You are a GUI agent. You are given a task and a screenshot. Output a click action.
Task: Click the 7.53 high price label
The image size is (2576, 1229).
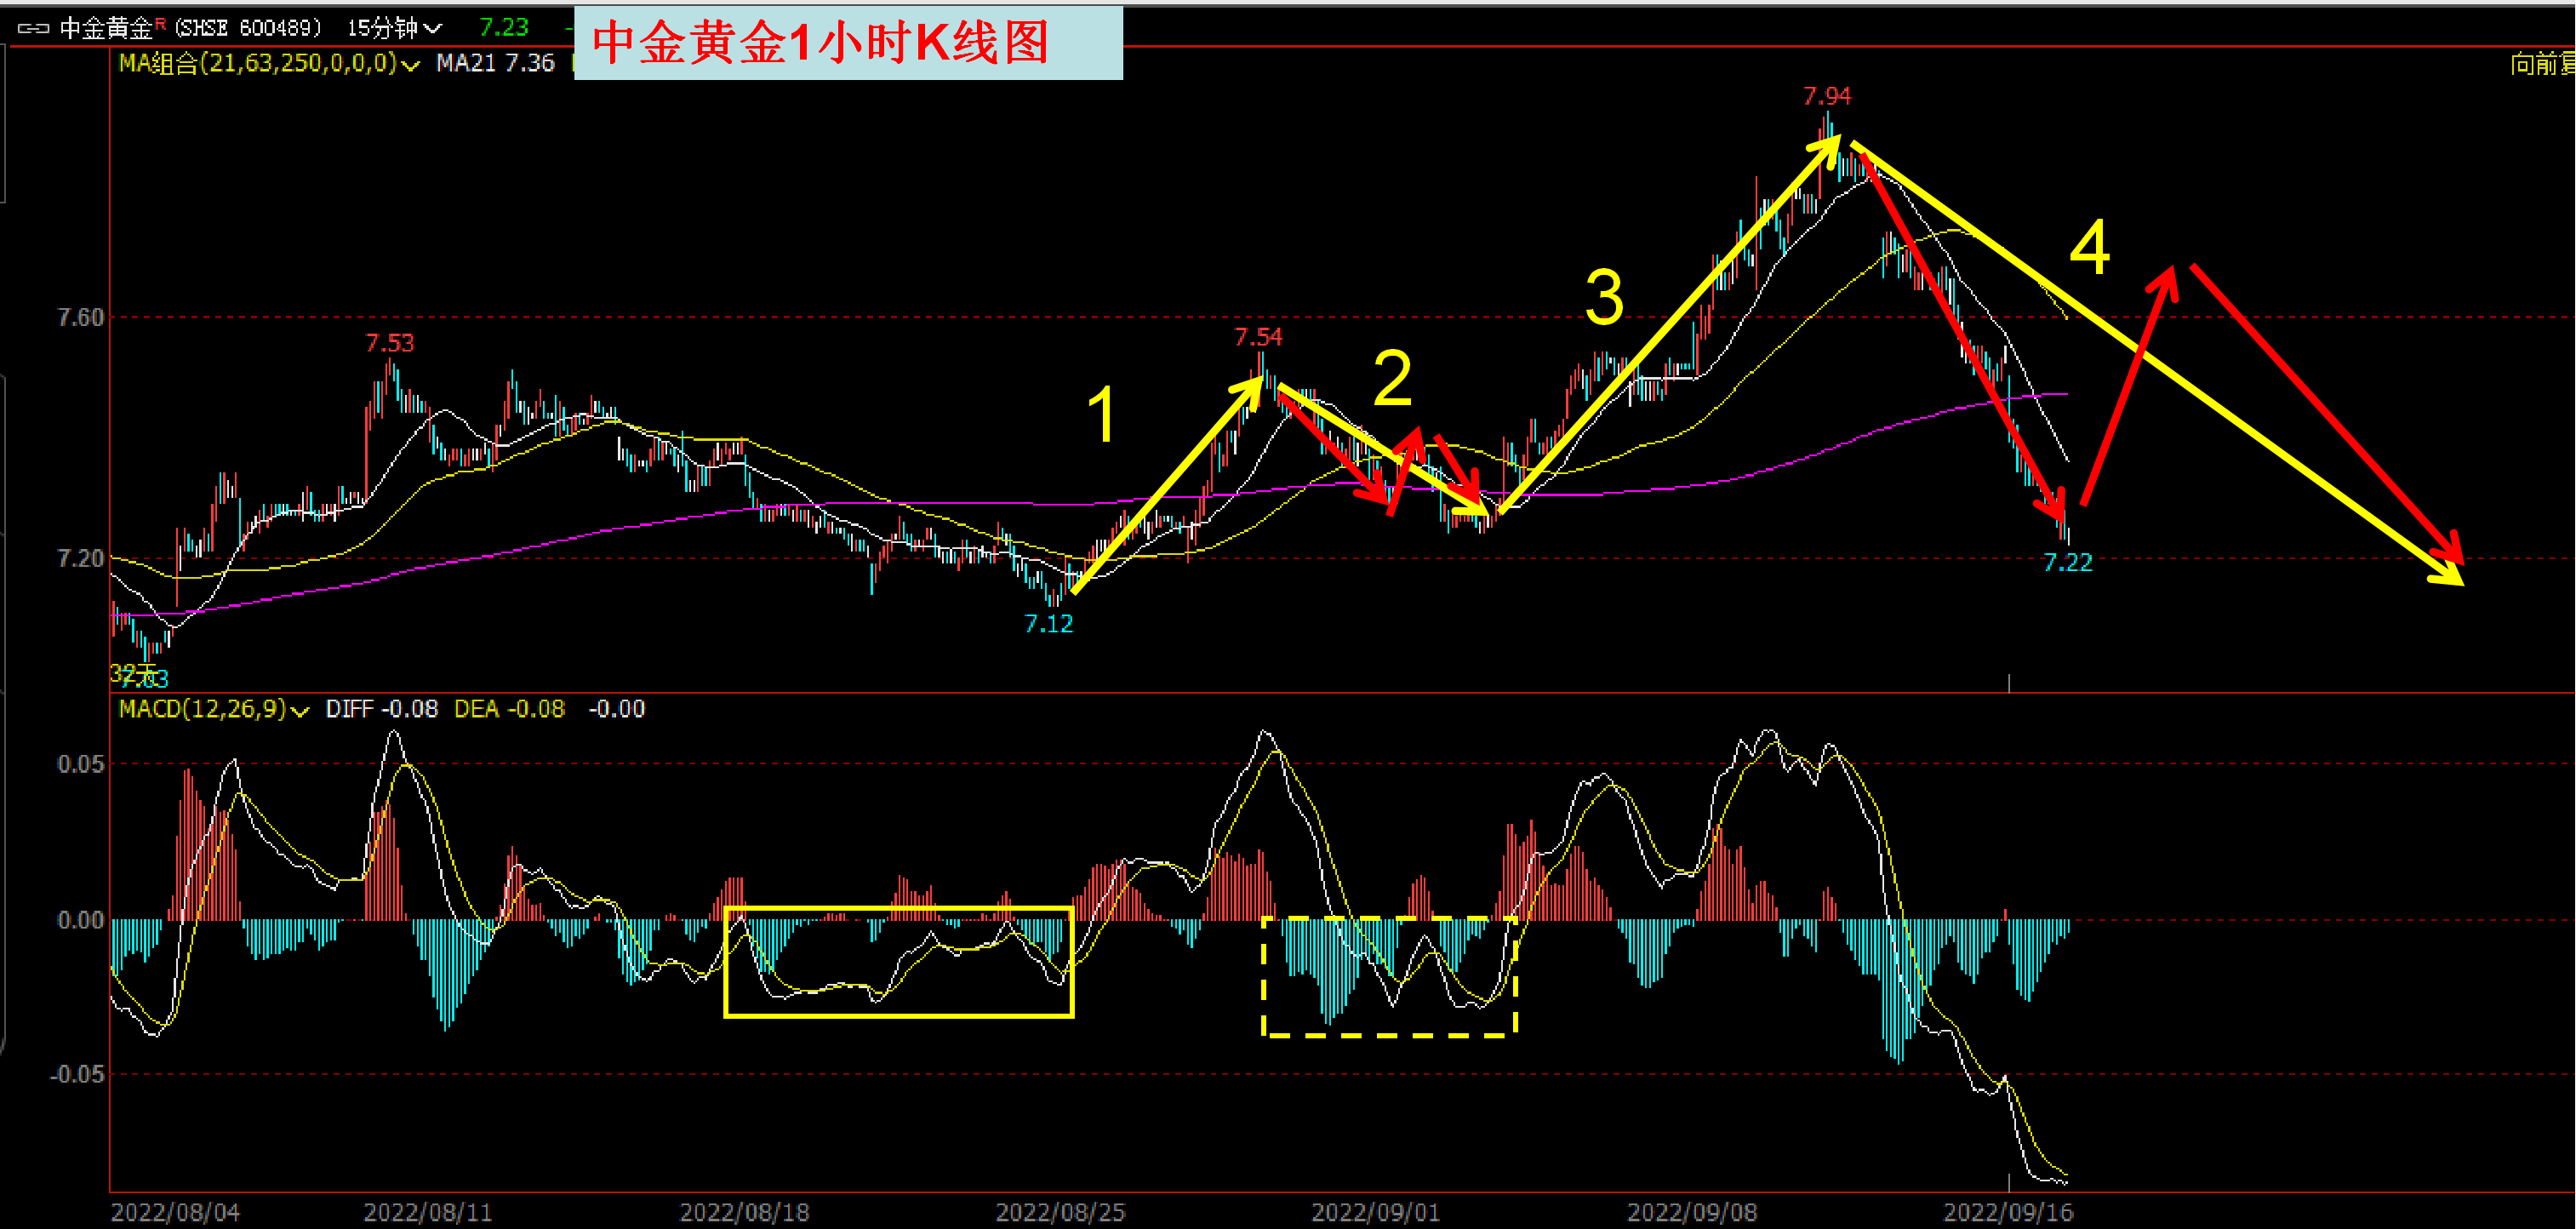click(x=389, y=343)
